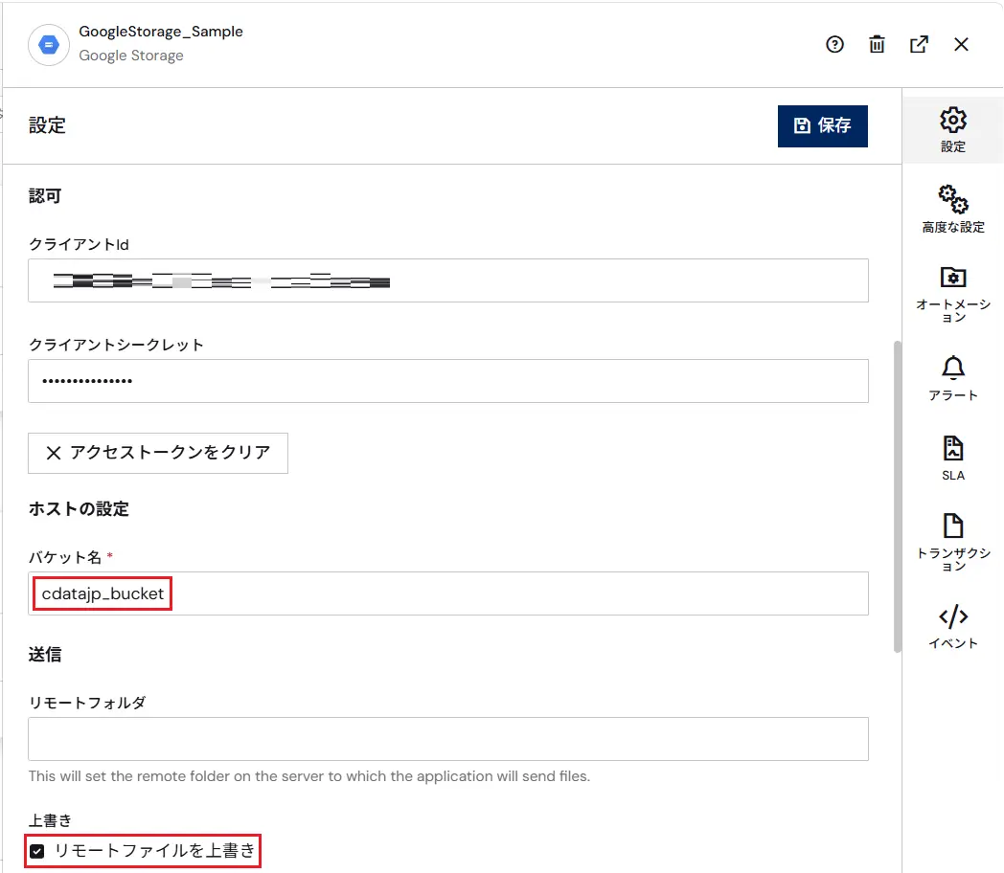Focus the クライアントシークレット password field
Screen dimensions: 1004x873
point(448,381)
